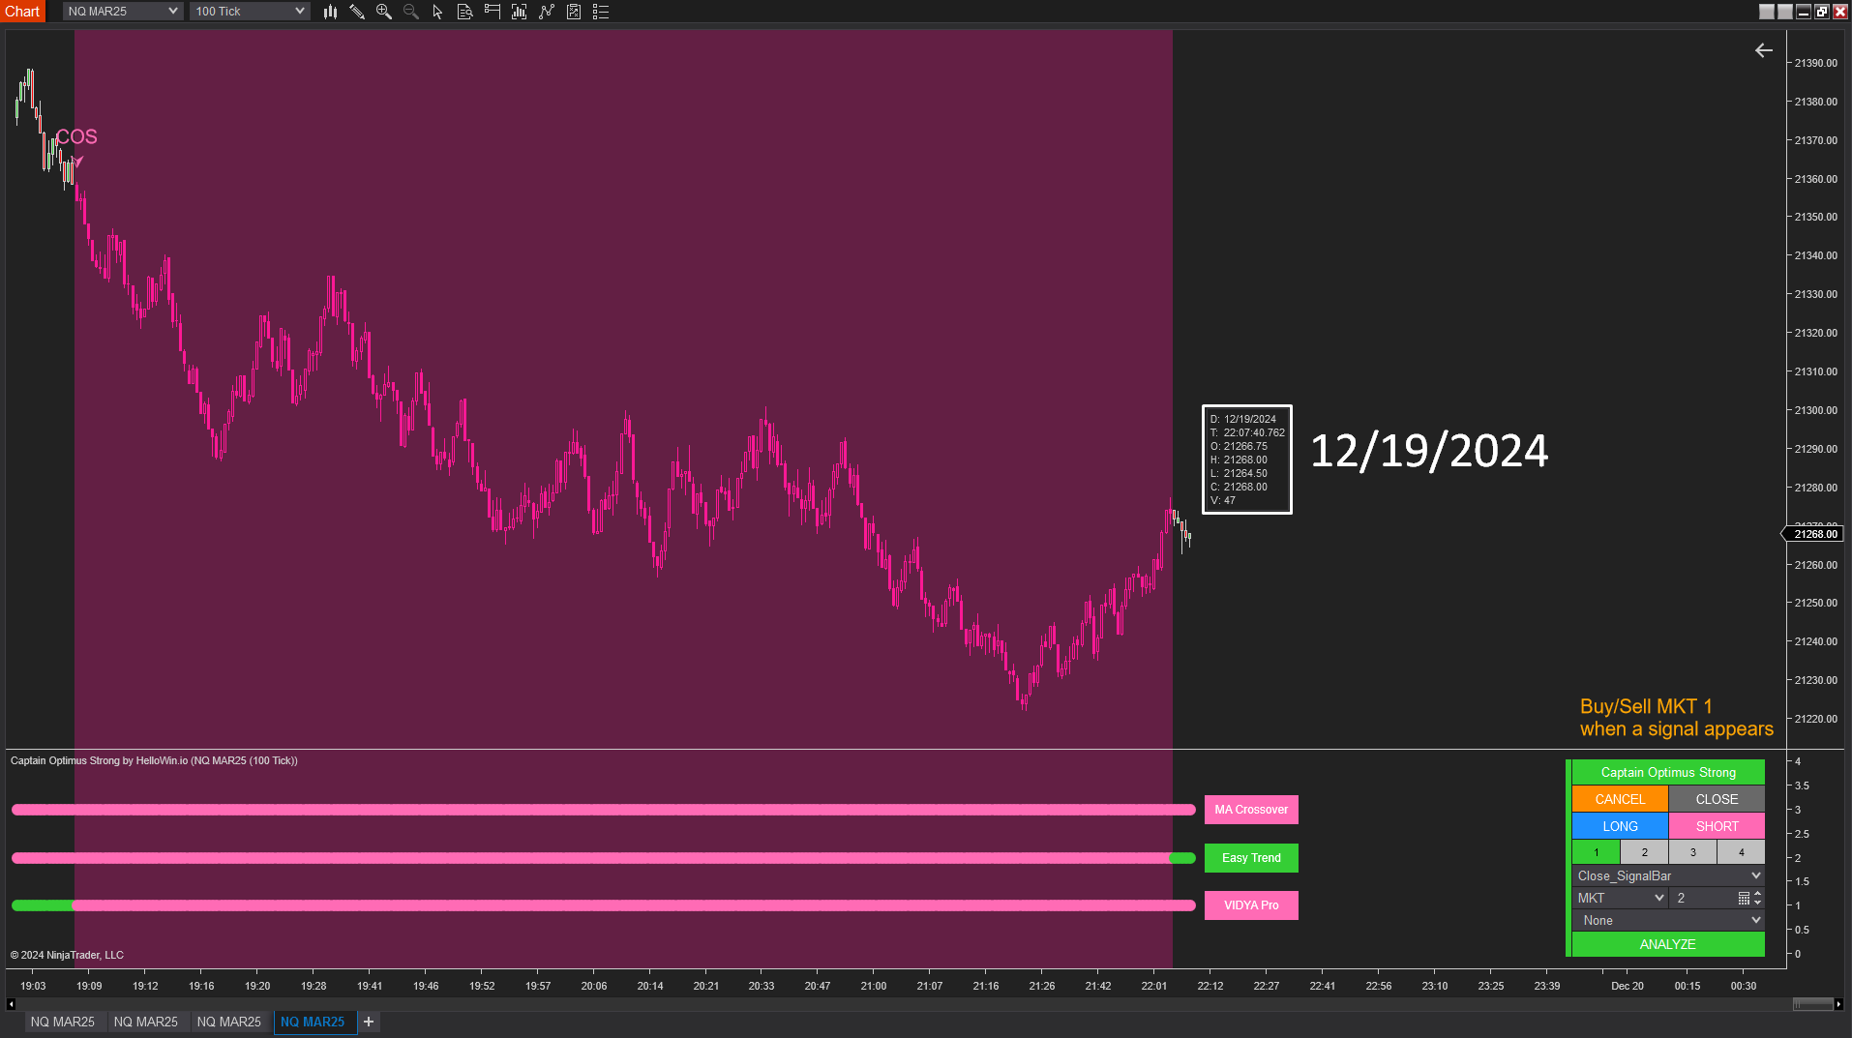Click the green start of VIDYA Pro bar
The width and height of the screenshot is (1852, 1038).
click(x=43, y=905)
